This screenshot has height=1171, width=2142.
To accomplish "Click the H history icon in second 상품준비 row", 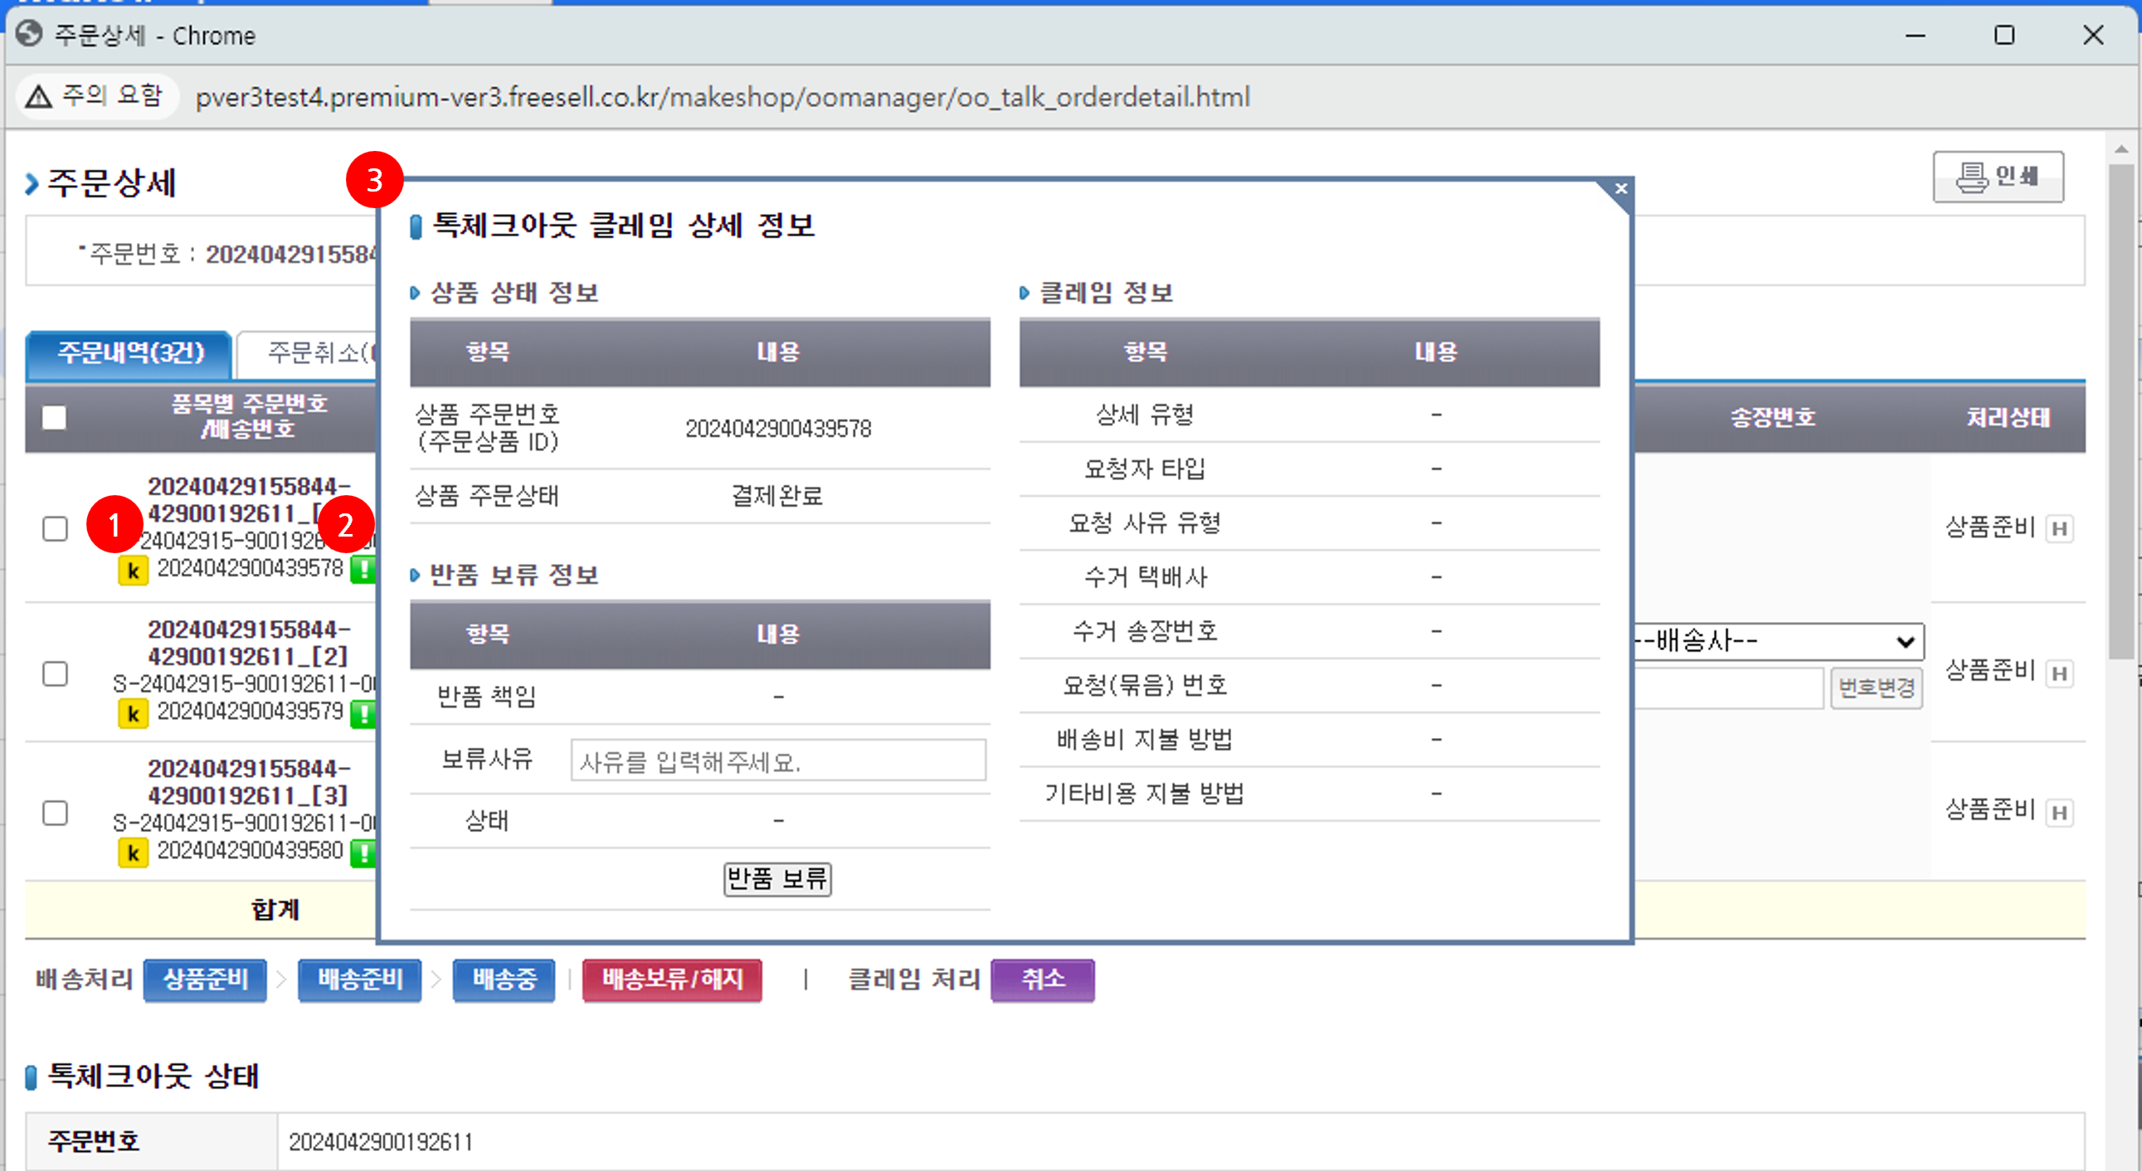I will (2059, 673).
